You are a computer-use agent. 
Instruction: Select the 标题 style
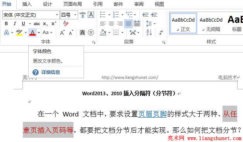(235, 23)
